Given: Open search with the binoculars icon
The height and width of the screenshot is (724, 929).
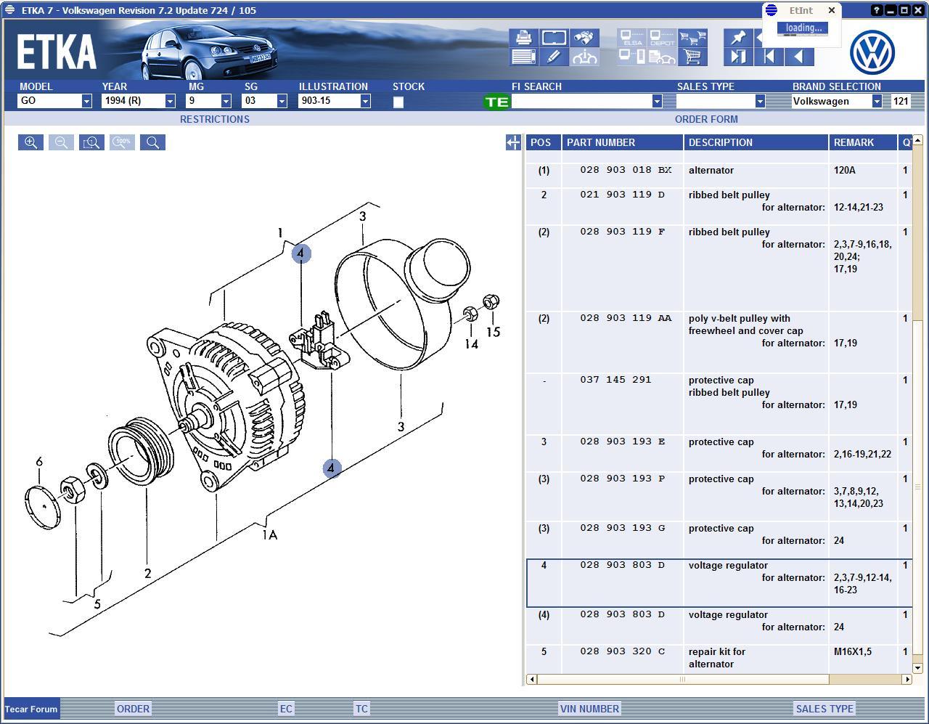Looking at the screenshot, I should (x=584, y=38).
